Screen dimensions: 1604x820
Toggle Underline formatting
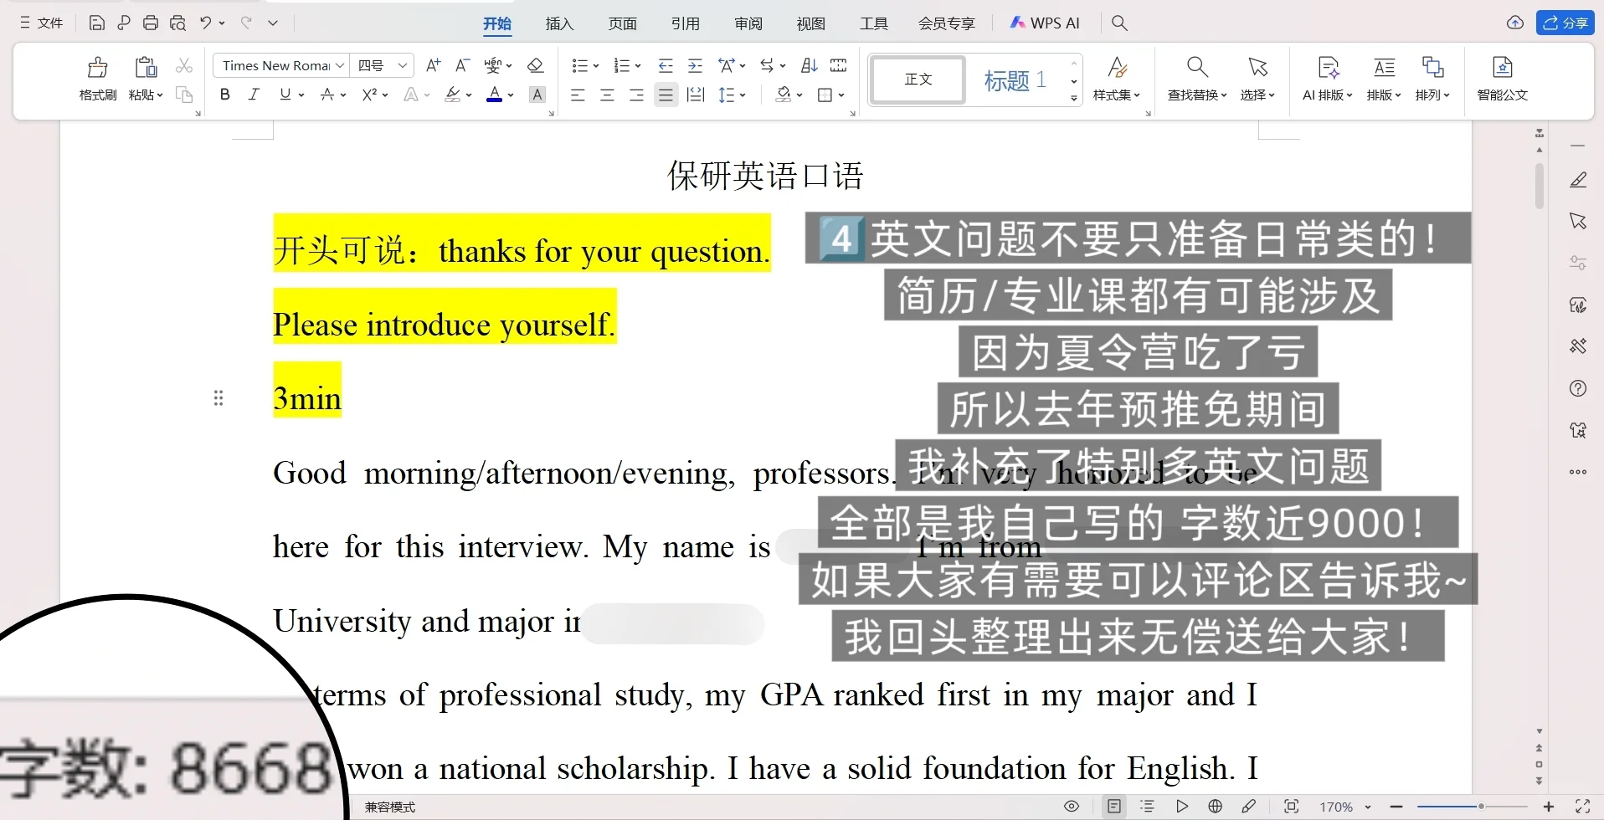pyautogui.click(x=285, y=95)
